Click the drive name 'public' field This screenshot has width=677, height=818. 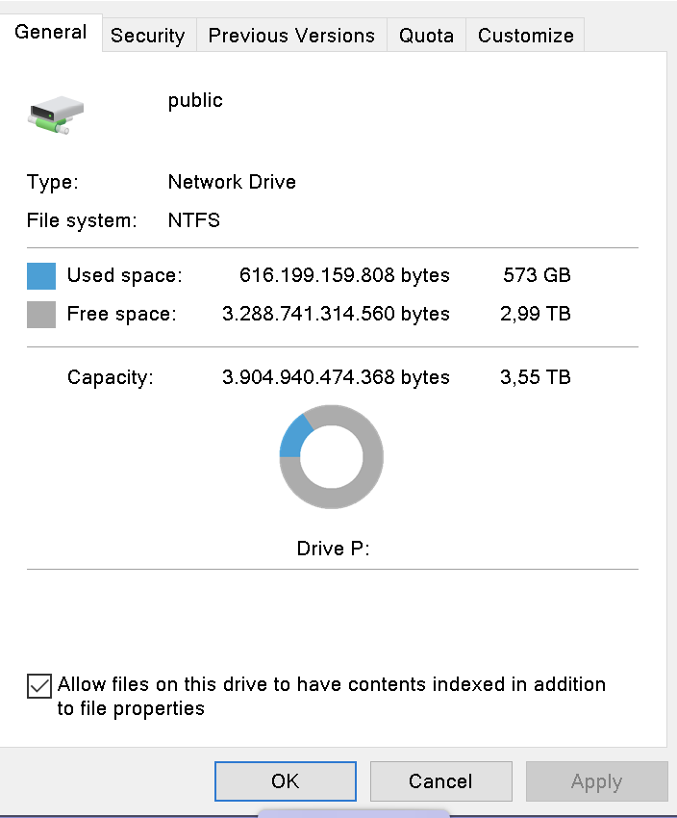195,100
